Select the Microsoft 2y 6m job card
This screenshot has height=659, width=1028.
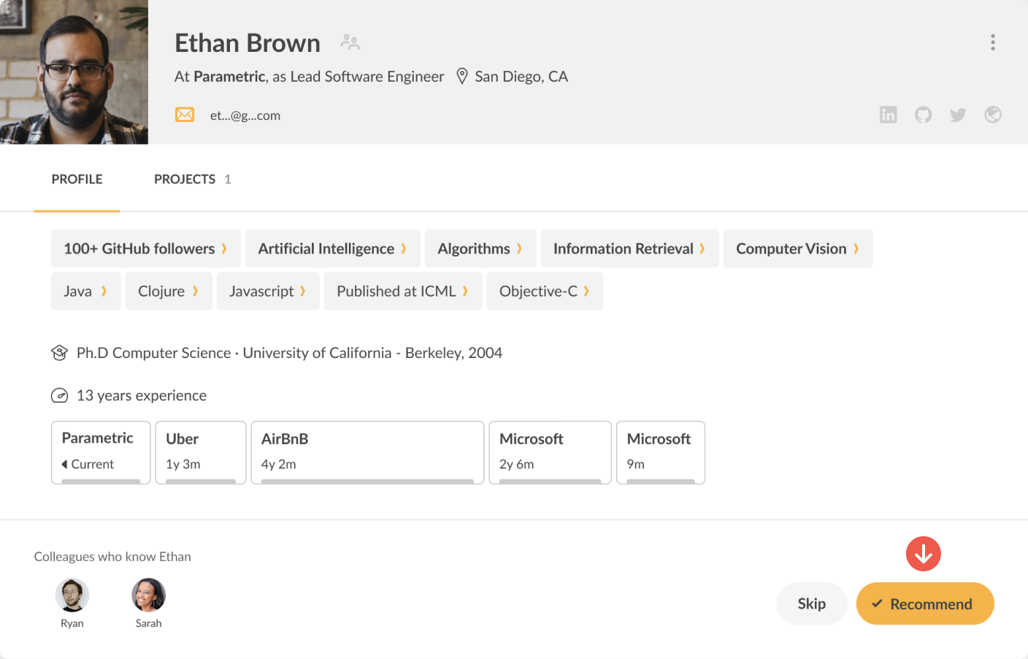click(x=550, y=452)
